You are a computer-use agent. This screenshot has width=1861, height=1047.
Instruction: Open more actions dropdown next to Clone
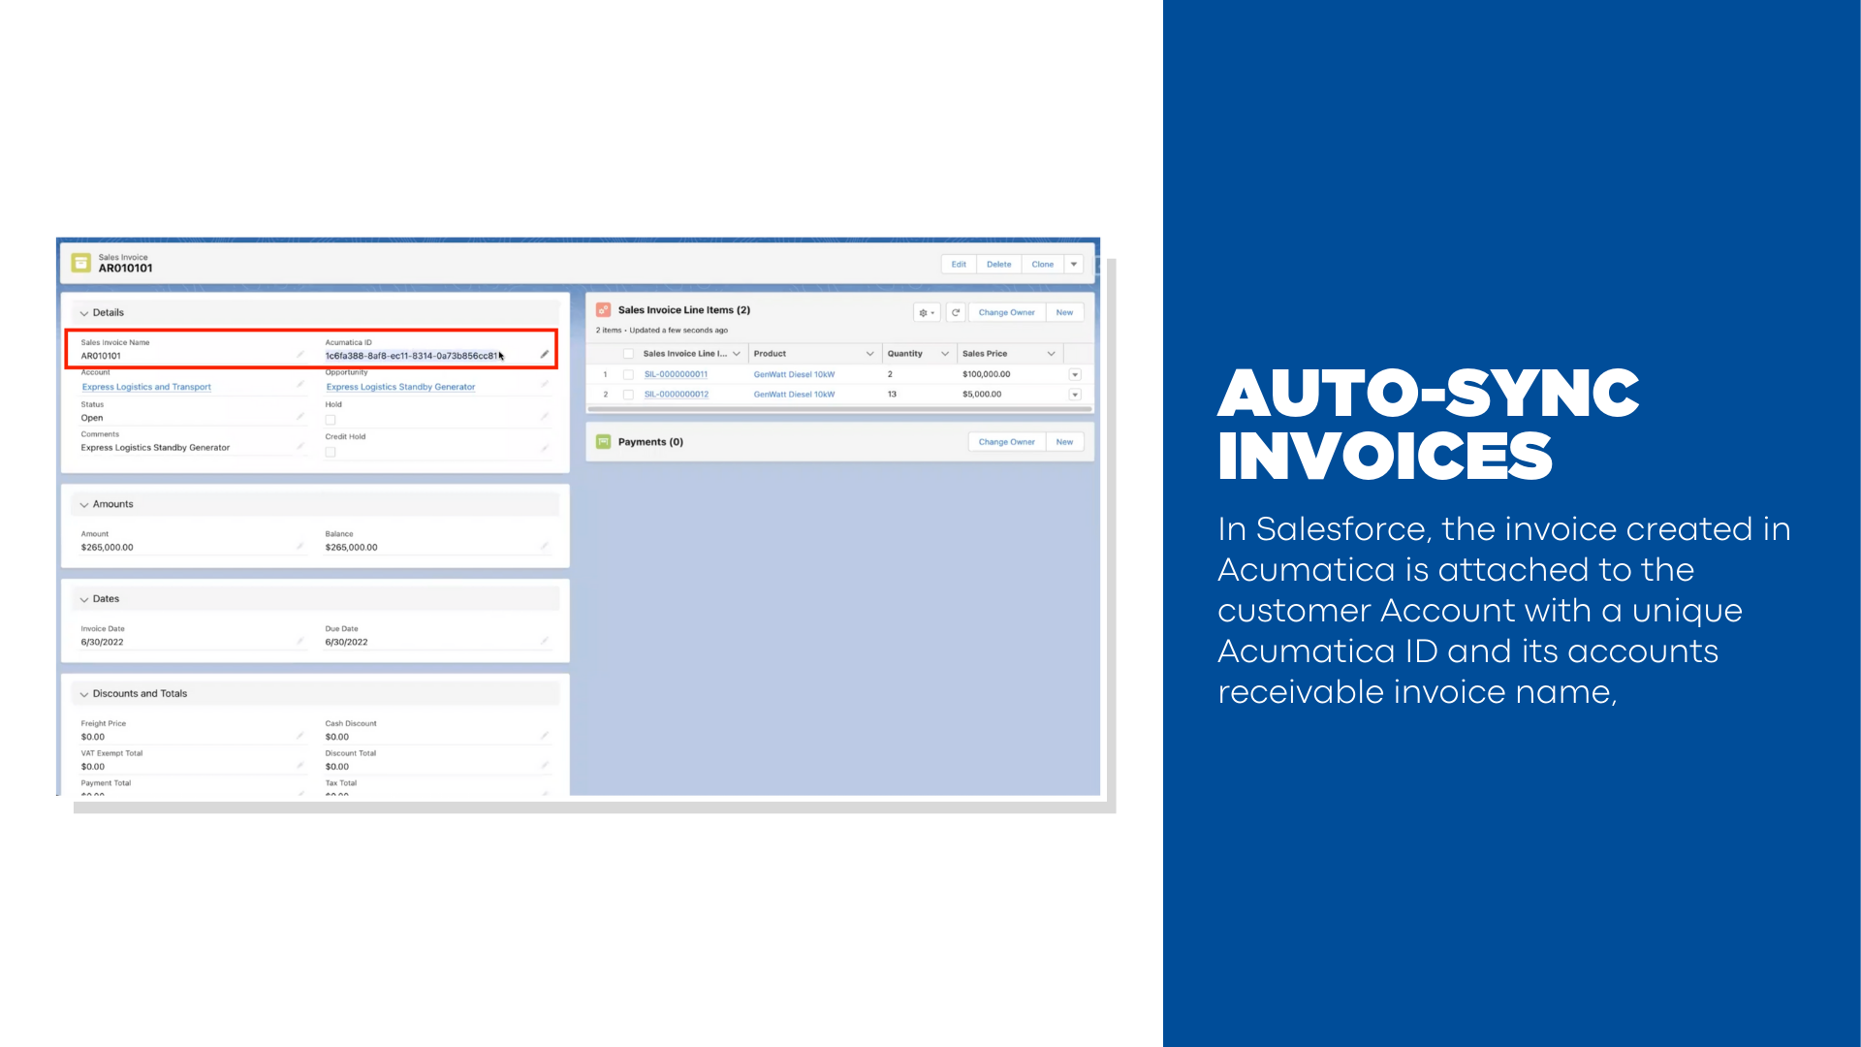[1074, 264]
